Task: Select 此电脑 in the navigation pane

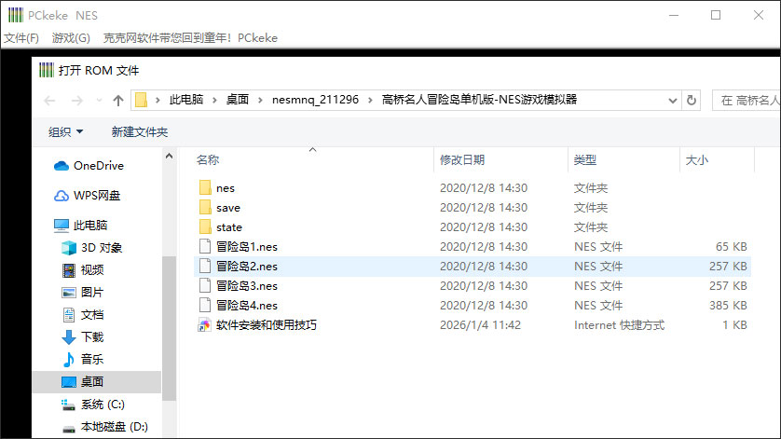Action: (90, 226)
